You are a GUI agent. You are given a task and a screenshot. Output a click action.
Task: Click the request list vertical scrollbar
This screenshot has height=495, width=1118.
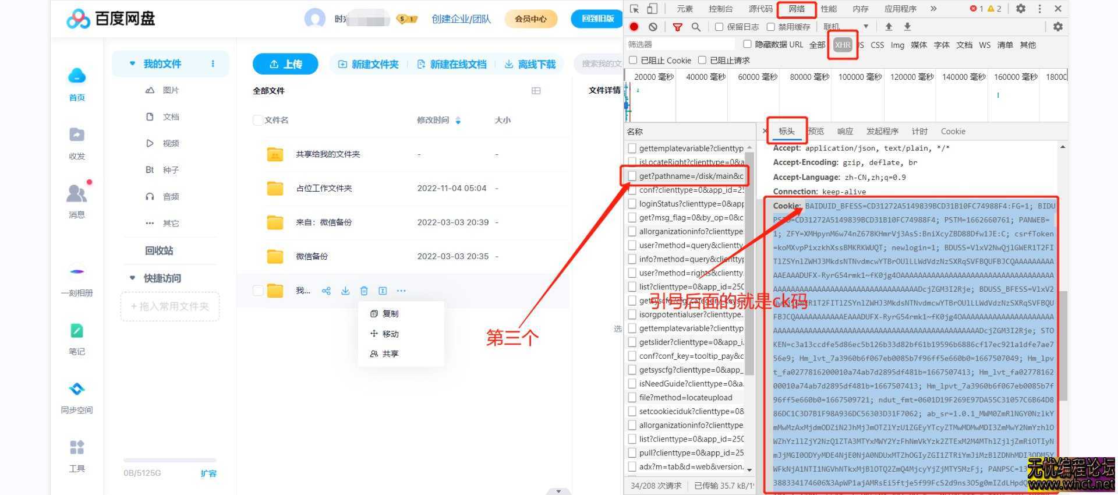tap(749, 262)
